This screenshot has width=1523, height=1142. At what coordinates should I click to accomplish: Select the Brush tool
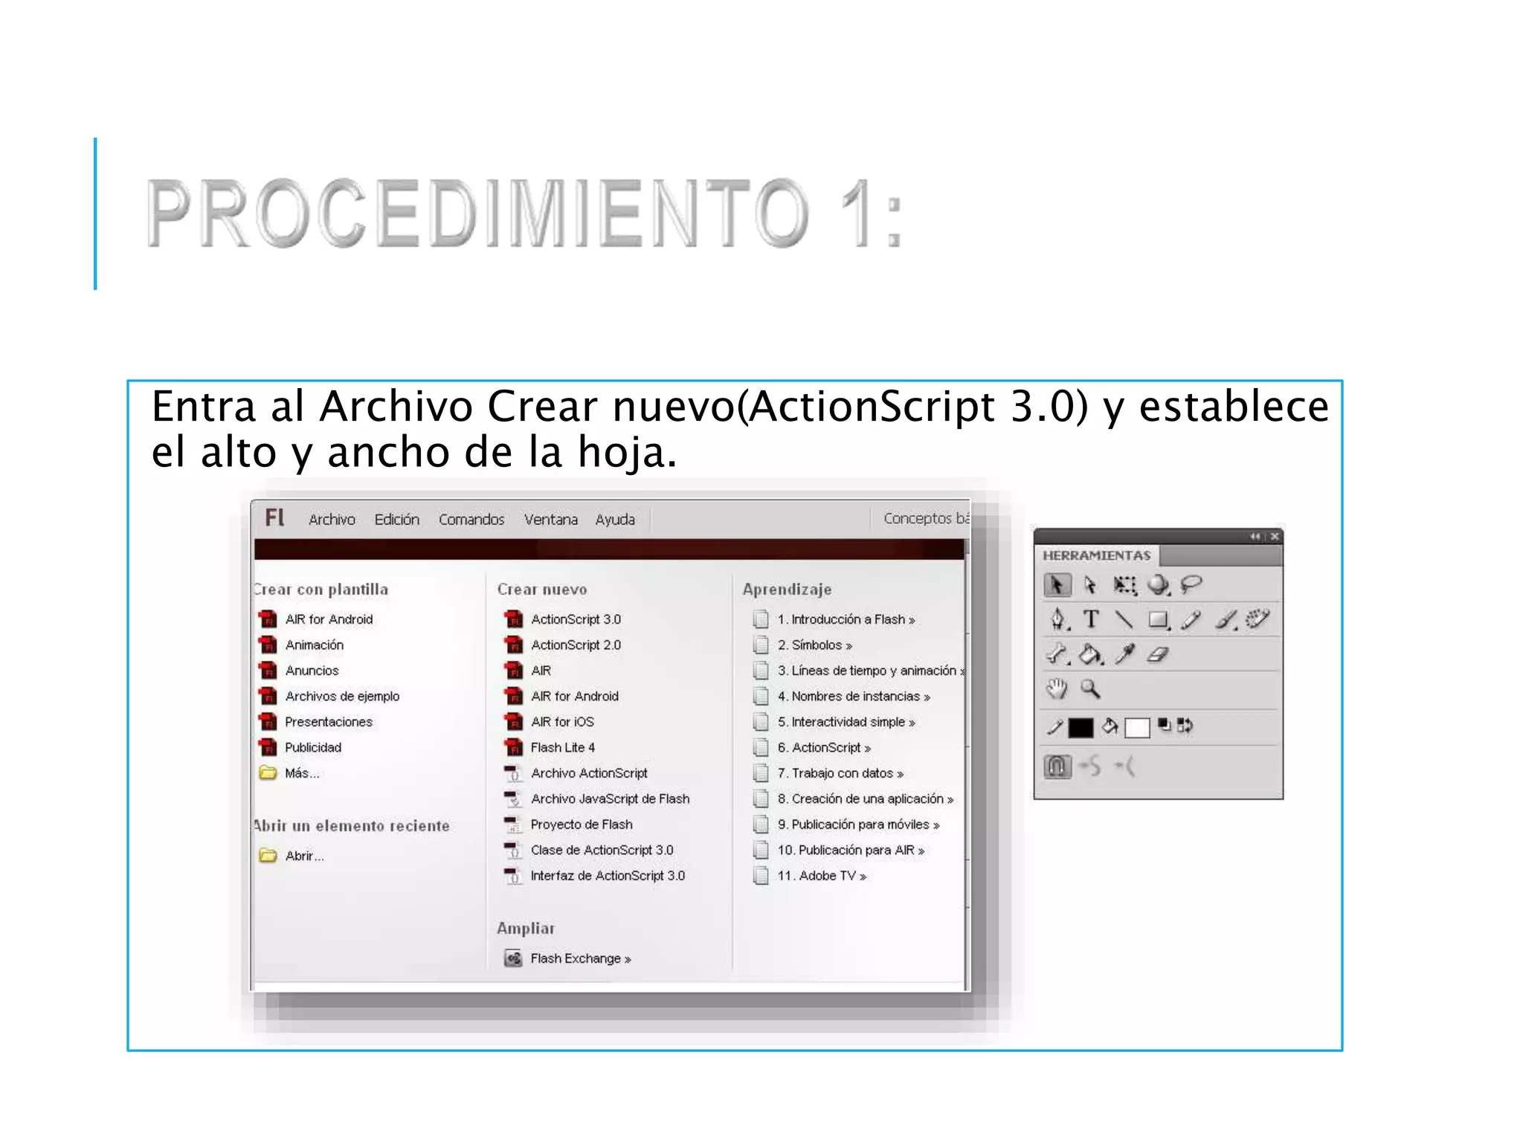pos(1226,620)
